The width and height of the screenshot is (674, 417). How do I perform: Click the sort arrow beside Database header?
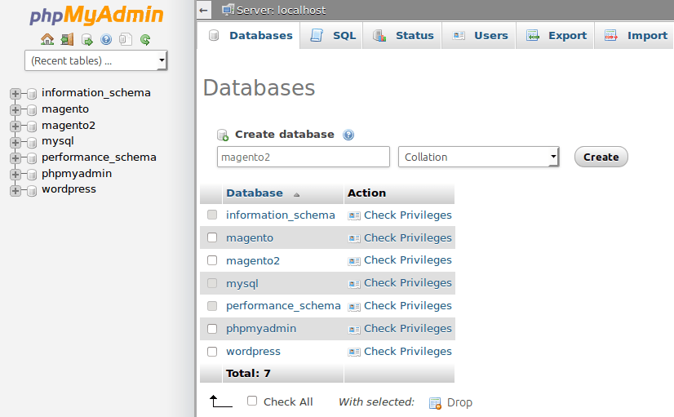(x=296, y=195)
